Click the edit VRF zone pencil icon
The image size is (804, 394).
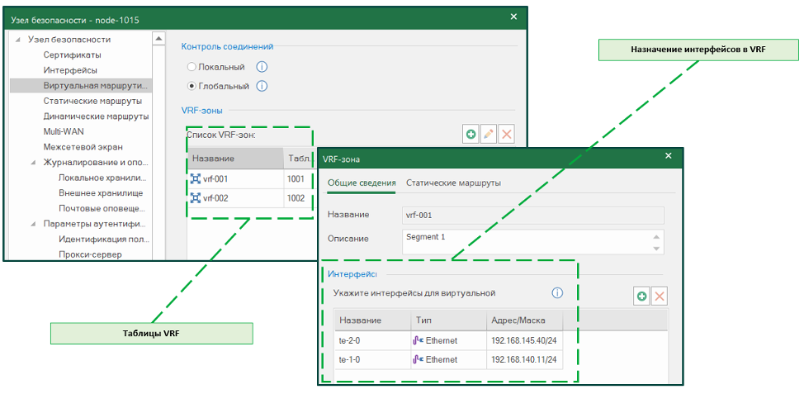pyautogui.click(x=489, y=134)
